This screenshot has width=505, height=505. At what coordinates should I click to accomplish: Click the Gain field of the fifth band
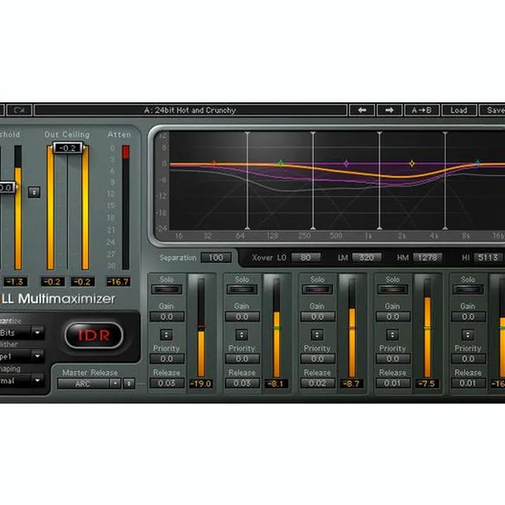click(469, 316)
